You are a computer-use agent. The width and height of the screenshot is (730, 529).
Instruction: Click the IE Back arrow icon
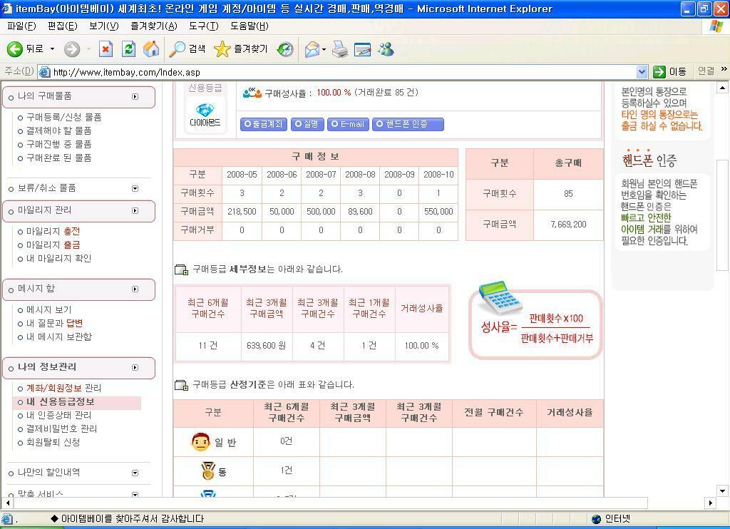click(14, 49)
